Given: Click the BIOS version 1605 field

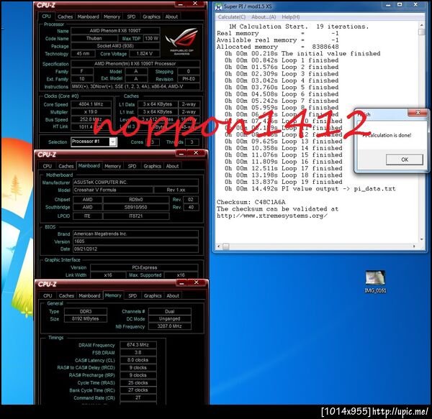Looking at the screenshot, I should coord(135,241).
